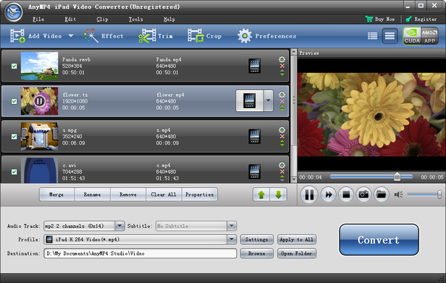Toggle NVIDIA CUDA acceleration
The height and width of the screenshot is (283, 446).
pos(412,36)
